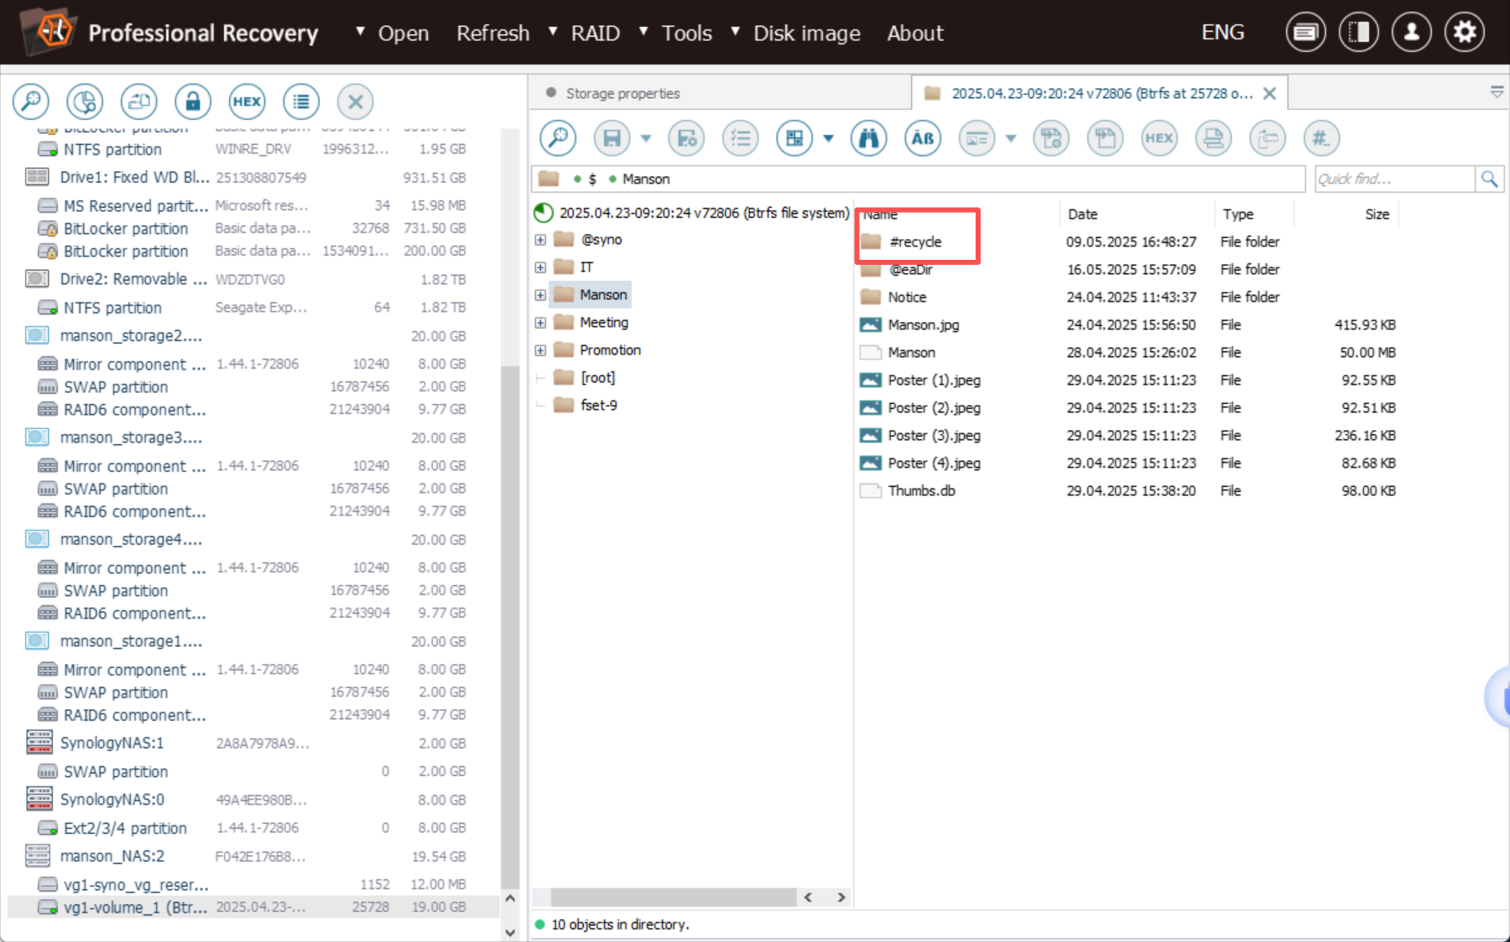
Task: Click the AB text encoding icon
Action: [923, 138]
